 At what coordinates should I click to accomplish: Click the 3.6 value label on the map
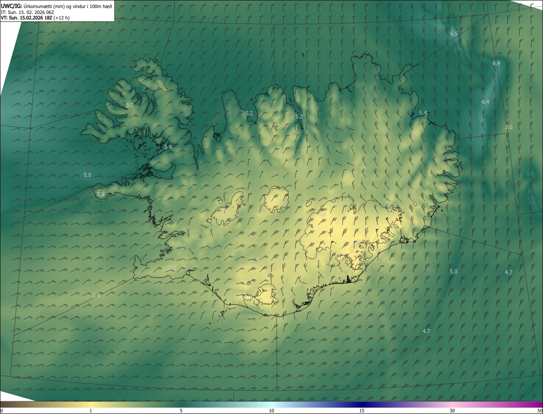click(509, 127)
